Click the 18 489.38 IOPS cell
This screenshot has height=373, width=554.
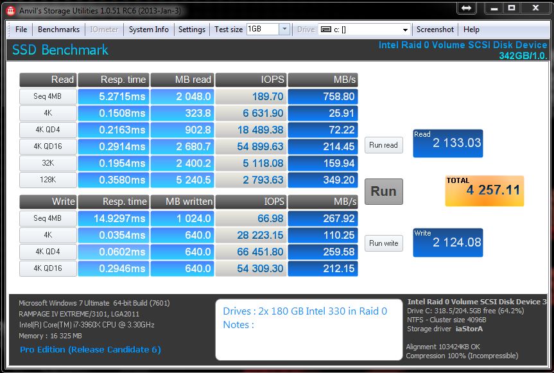pyautogui.click(x=251, y=130)
